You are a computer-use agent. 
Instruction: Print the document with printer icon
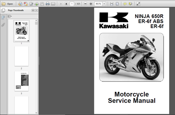pyautogui.click(x=48, y=4)
